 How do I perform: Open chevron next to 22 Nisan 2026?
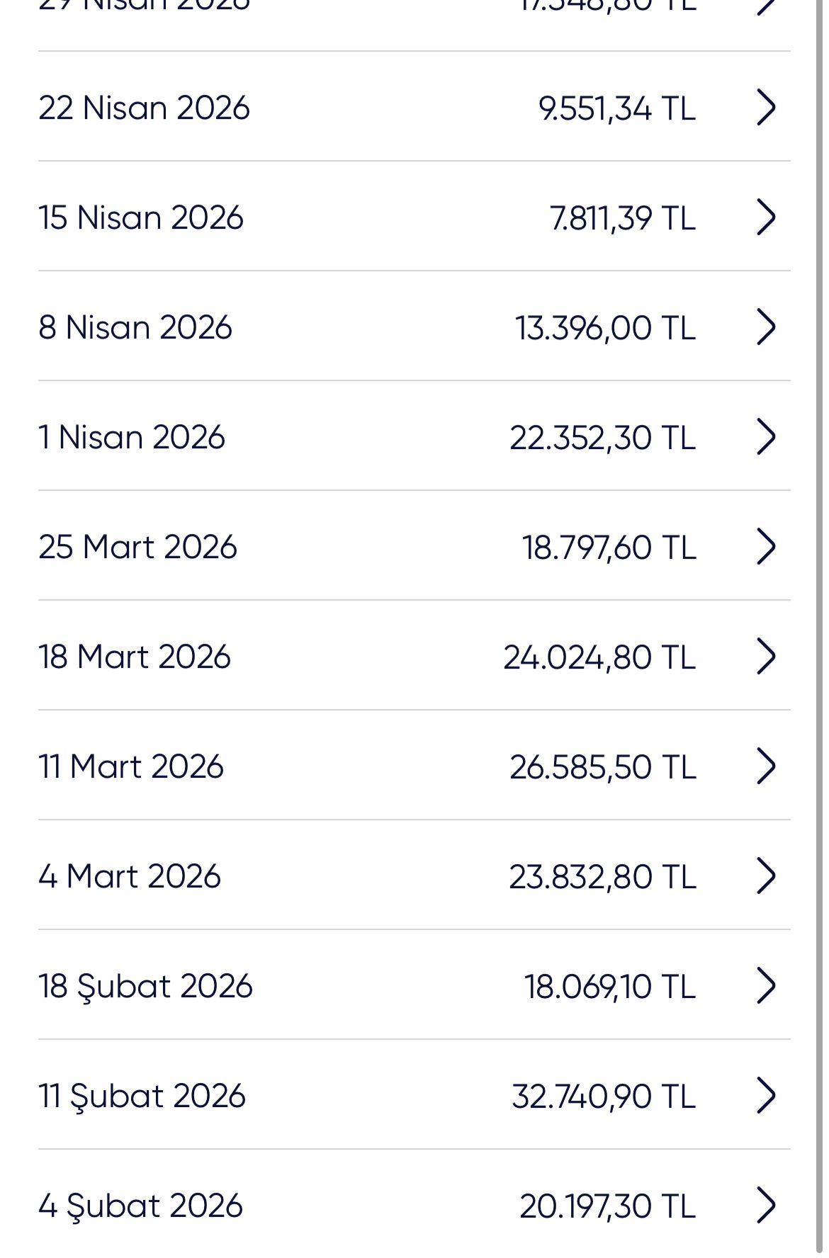(x=766, y=108)
